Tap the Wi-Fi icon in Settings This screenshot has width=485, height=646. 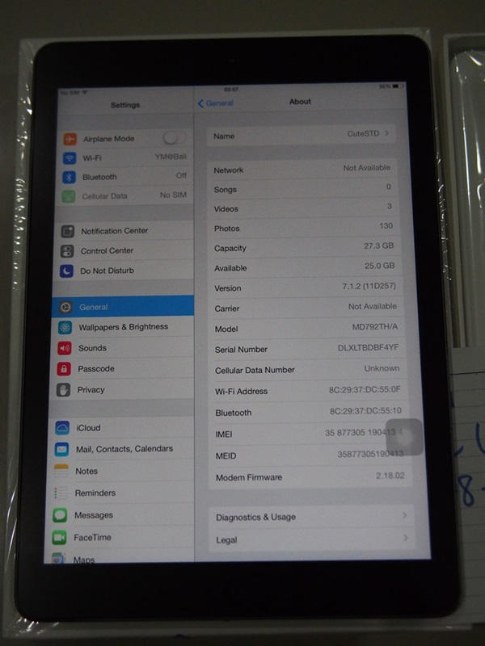pos(70,158)
